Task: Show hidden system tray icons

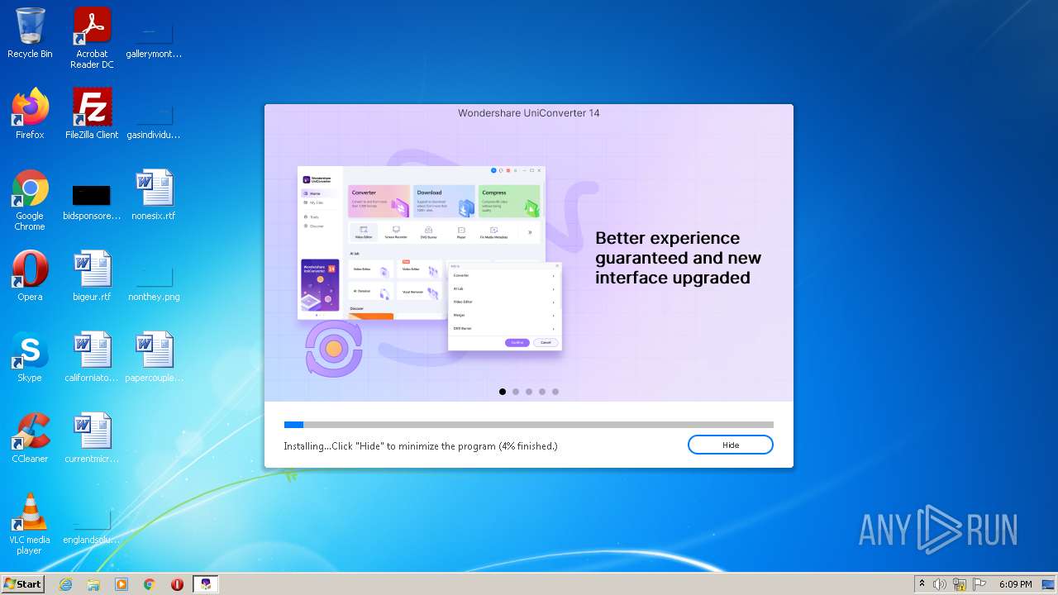Action: [922, 584]
